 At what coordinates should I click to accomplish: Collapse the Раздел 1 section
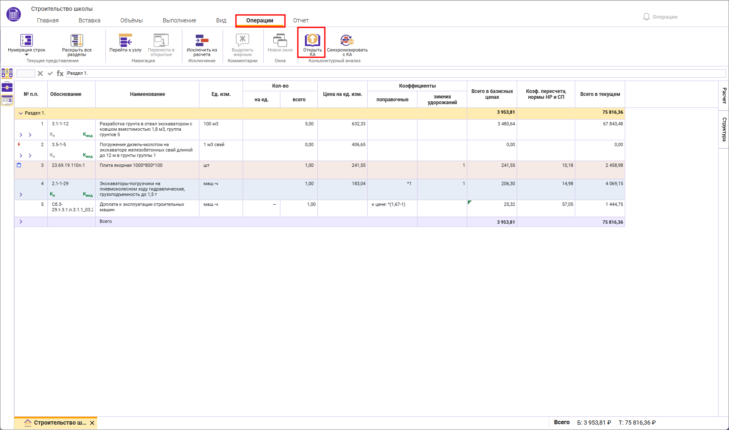pos(20,113)
